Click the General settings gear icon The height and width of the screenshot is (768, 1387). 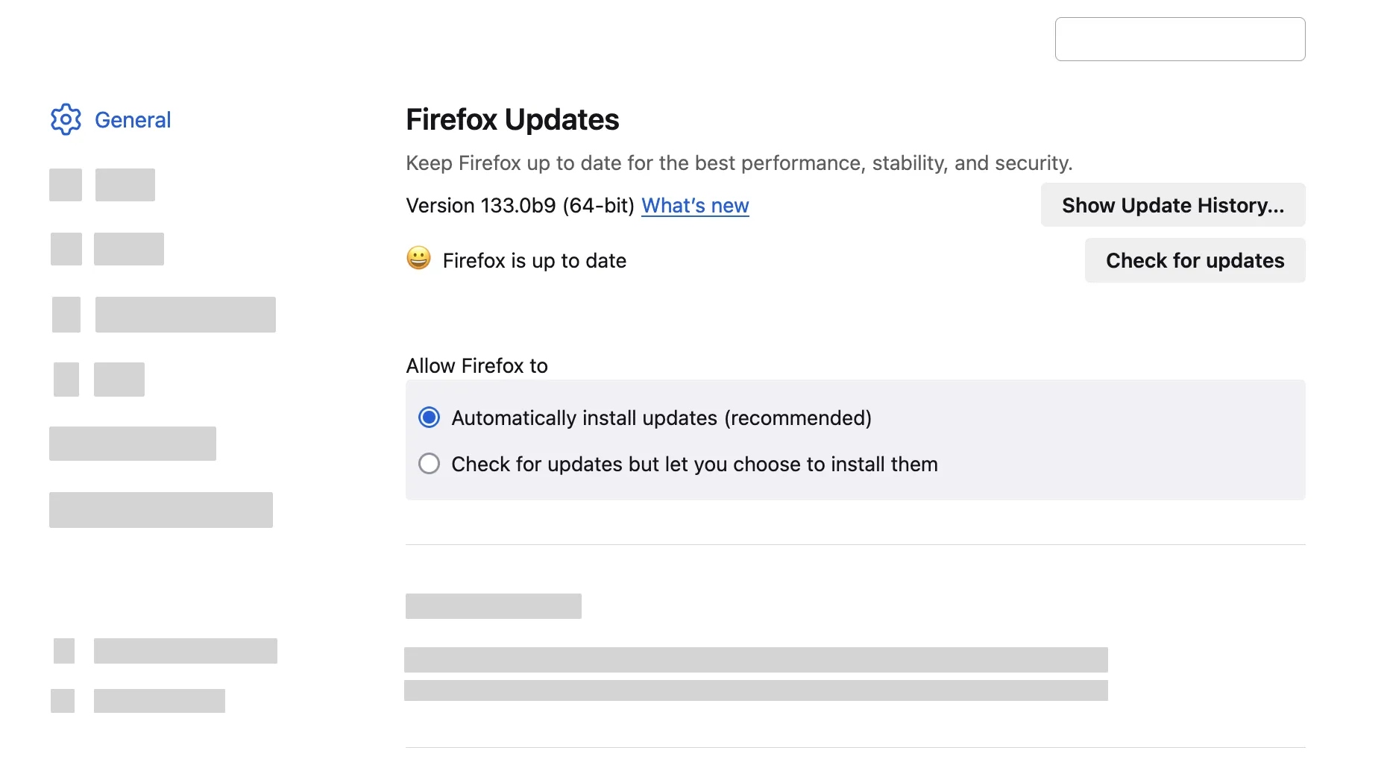click(66, 119)
